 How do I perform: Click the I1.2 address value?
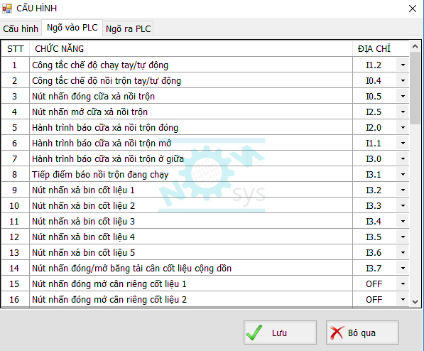(374, 65)
